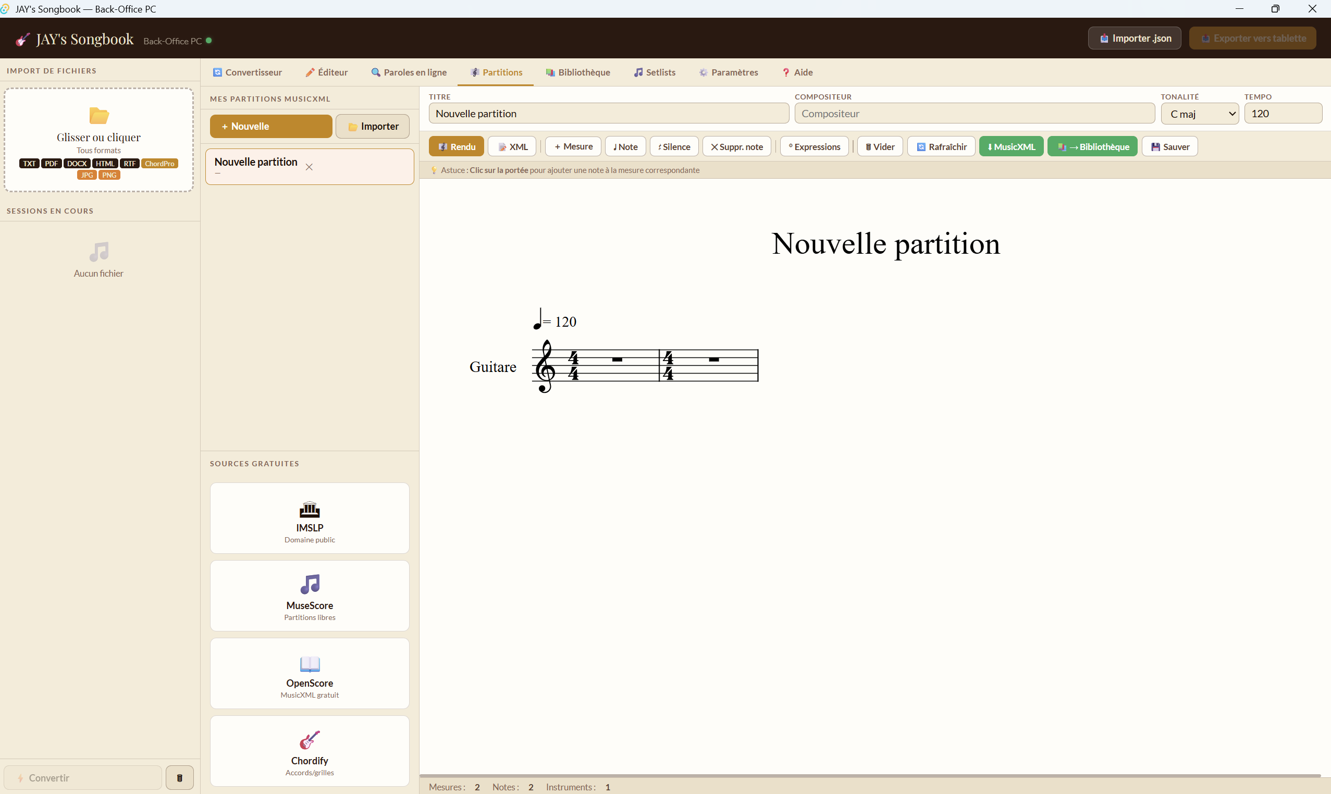
Task: Insert a rest with Silence
Action: click(x=674, y=146)
